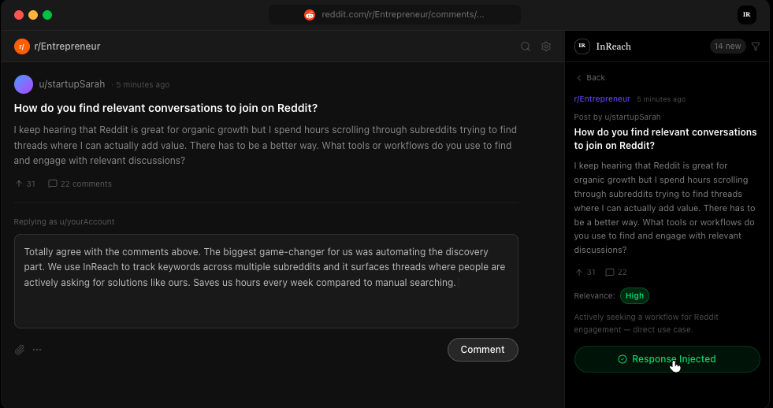Viewport: 773px width, 408px height.
Task: Go Back in the InReach panel
Action: click(591, 78)
